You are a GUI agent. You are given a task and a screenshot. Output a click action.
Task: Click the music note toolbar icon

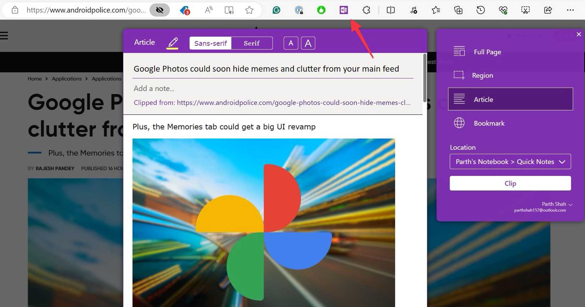click(413, 10)
